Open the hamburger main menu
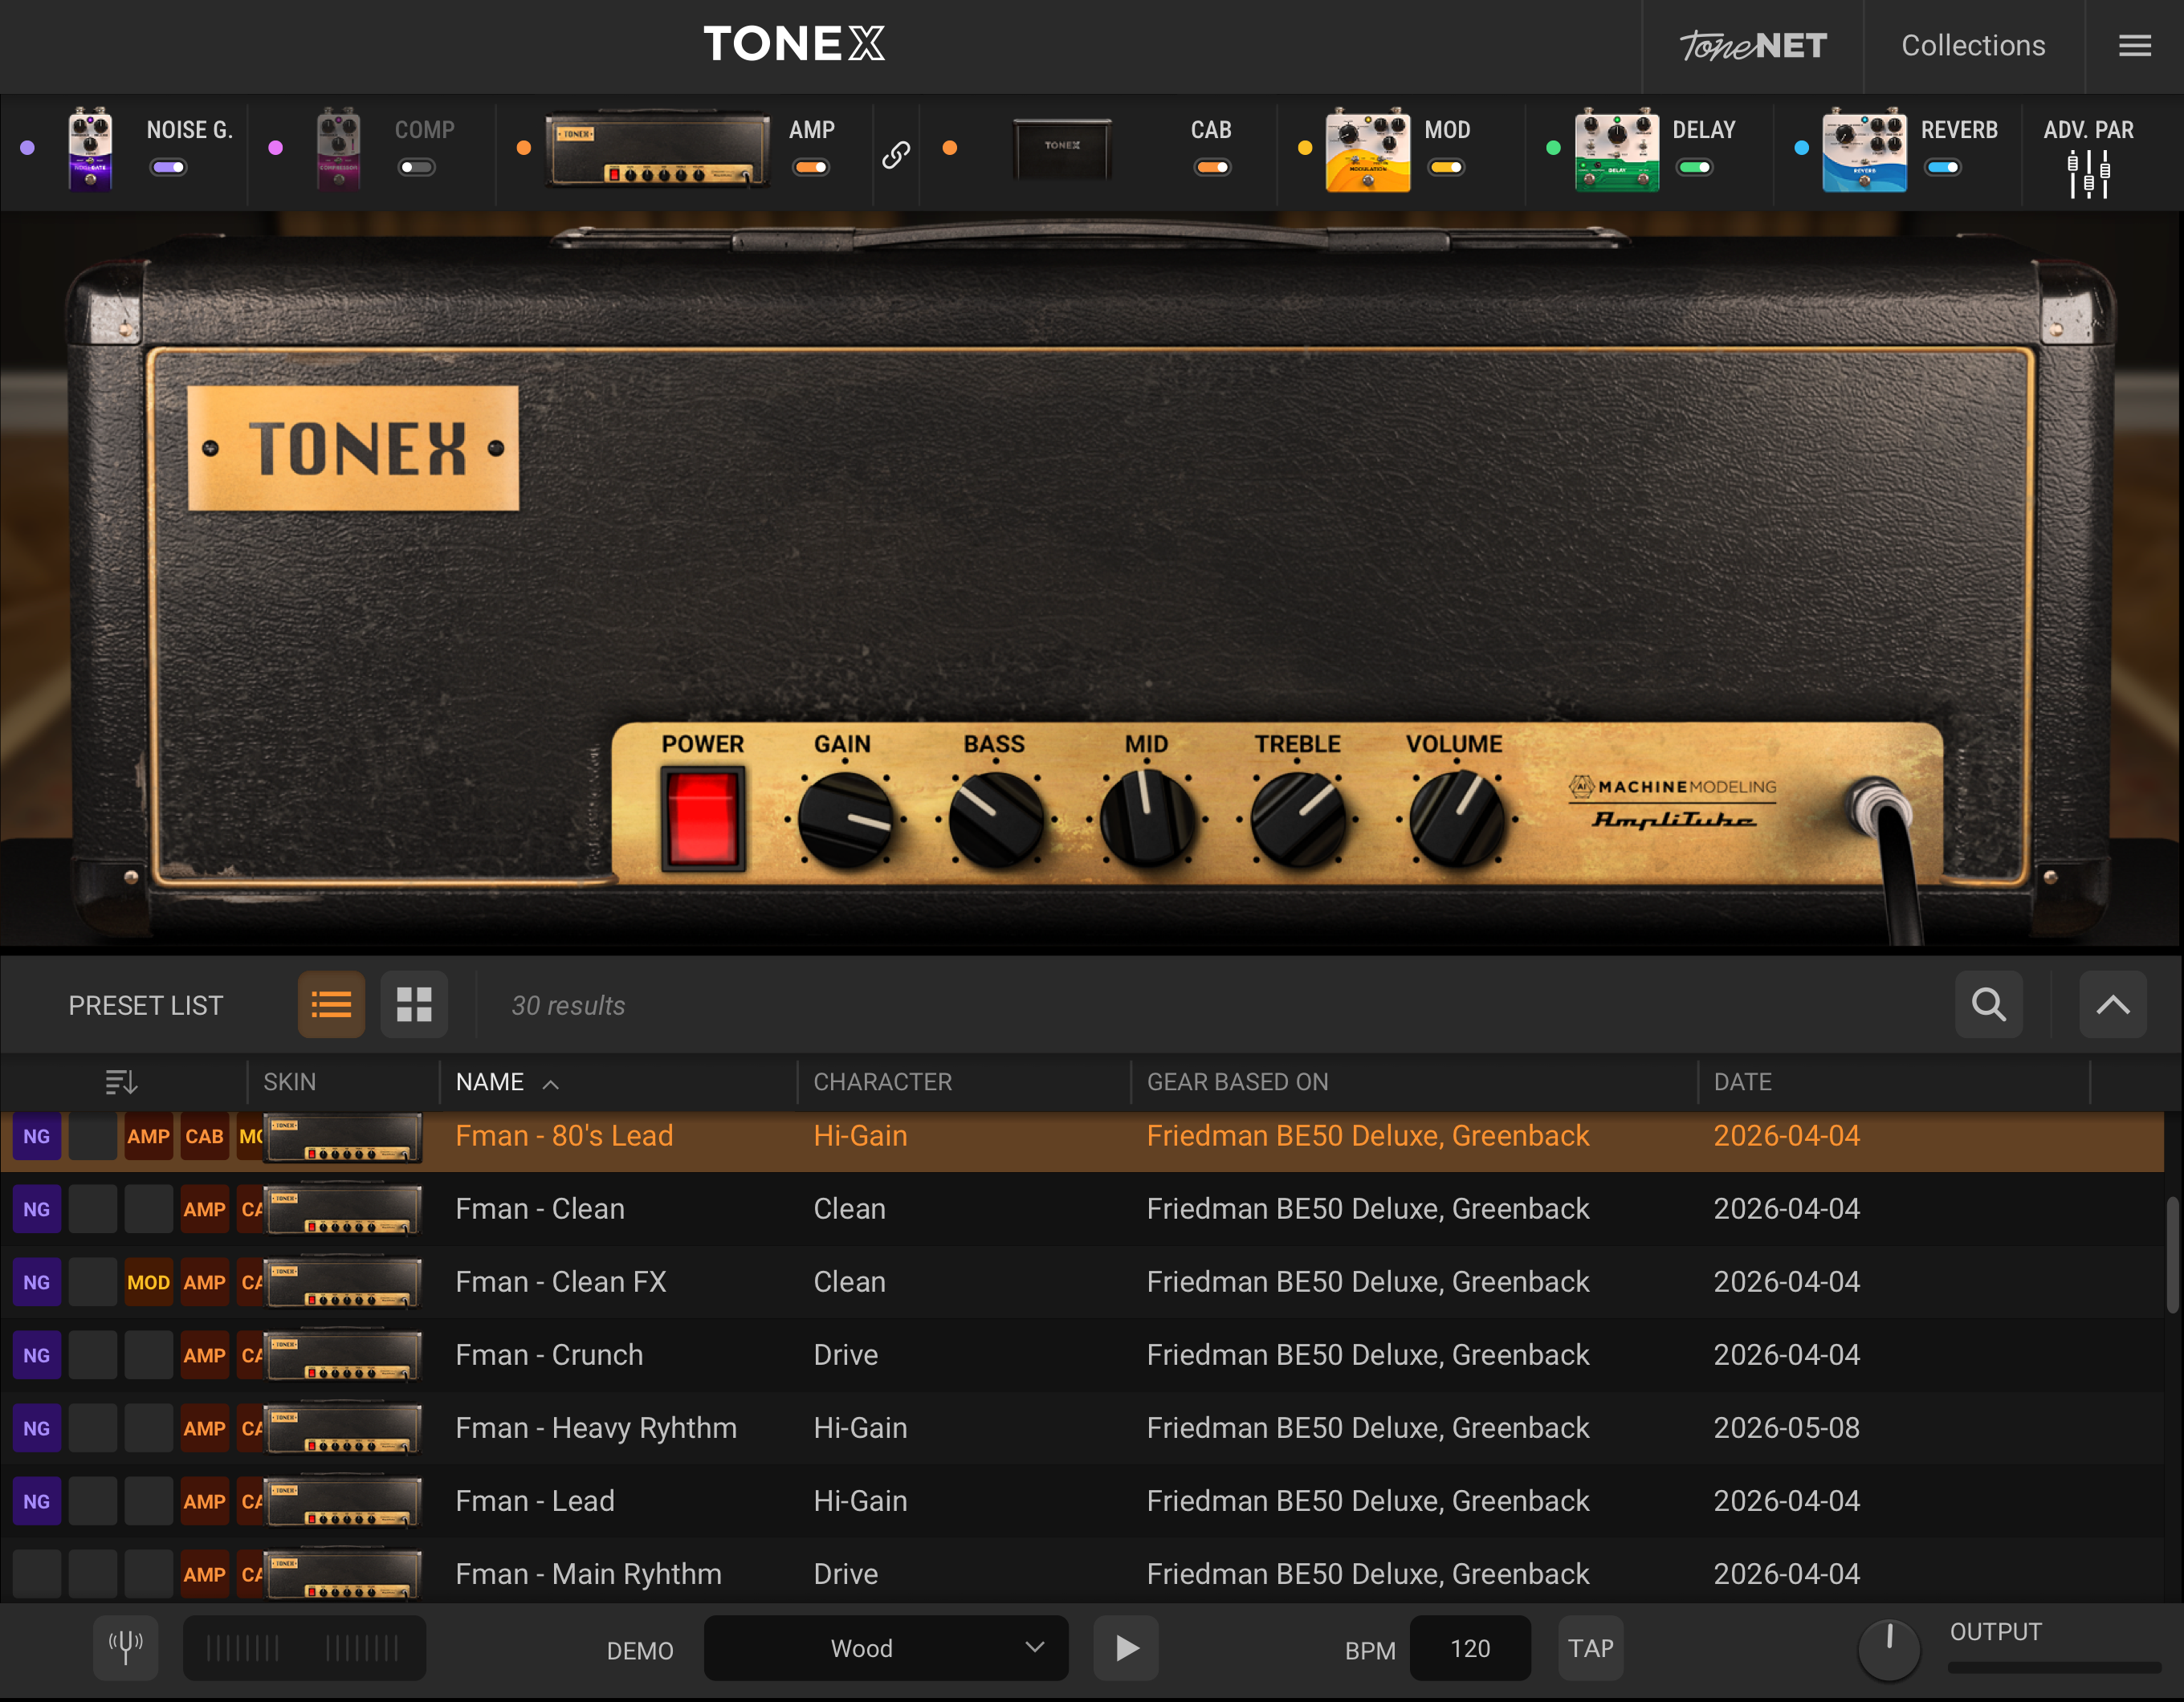This screenshot has width=2184, height=1702. (x=2134, y=46)
